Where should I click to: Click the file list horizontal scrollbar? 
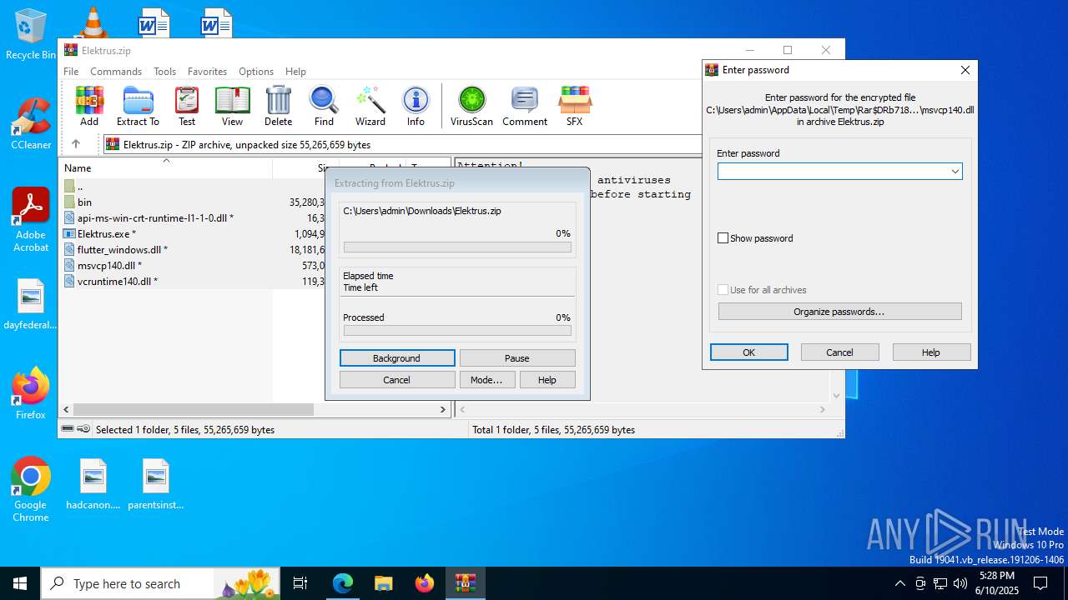pyautogui.click(x=193, y=410)
